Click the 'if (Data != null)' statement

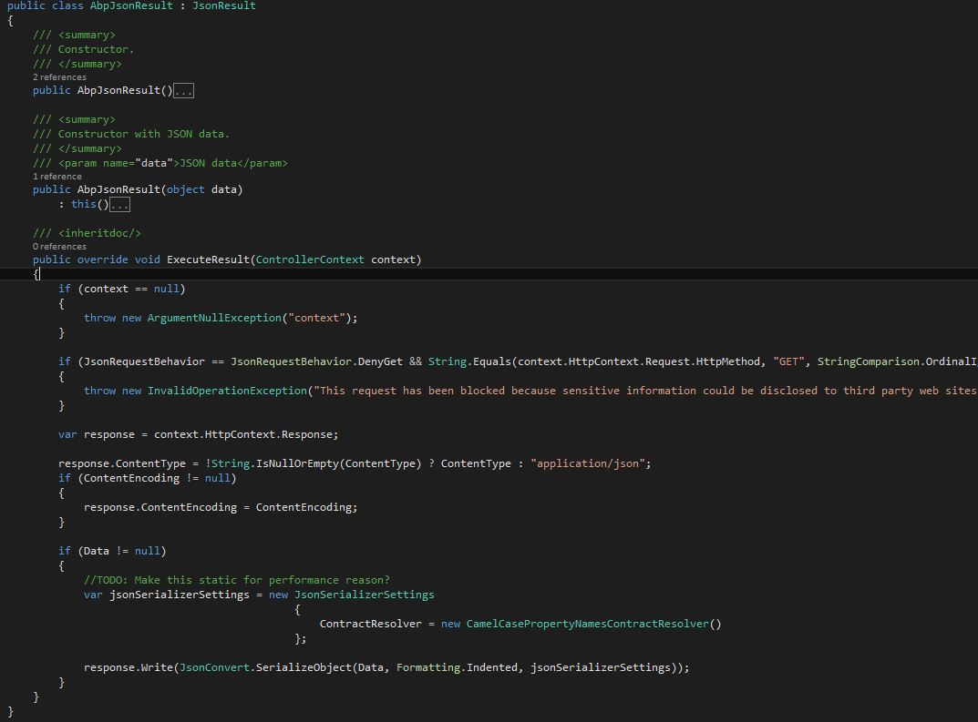tap(112, 551)
